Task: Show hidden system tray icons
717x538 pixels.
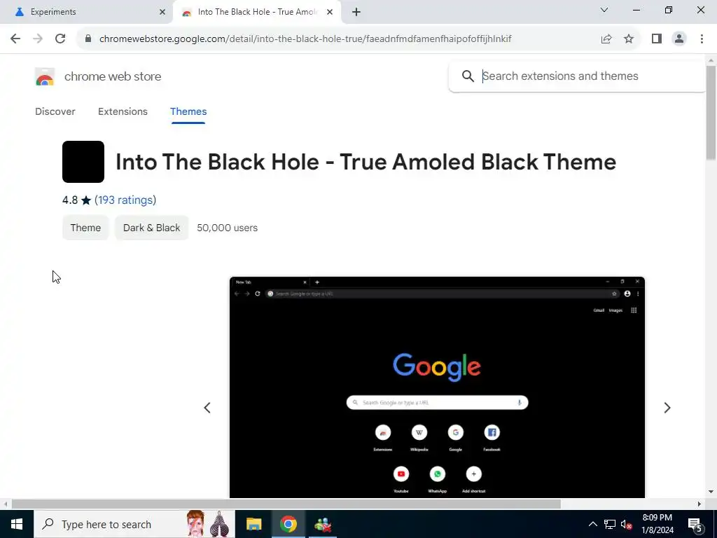Action: pos(592,524)
